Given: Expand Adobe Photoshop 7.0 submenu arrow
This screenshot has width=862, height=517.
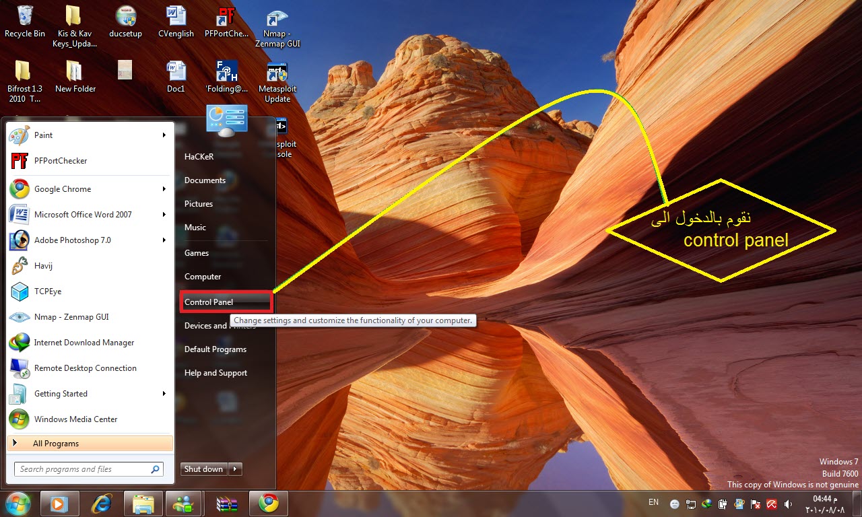Looking at the screenshot, I should point(164,240).
